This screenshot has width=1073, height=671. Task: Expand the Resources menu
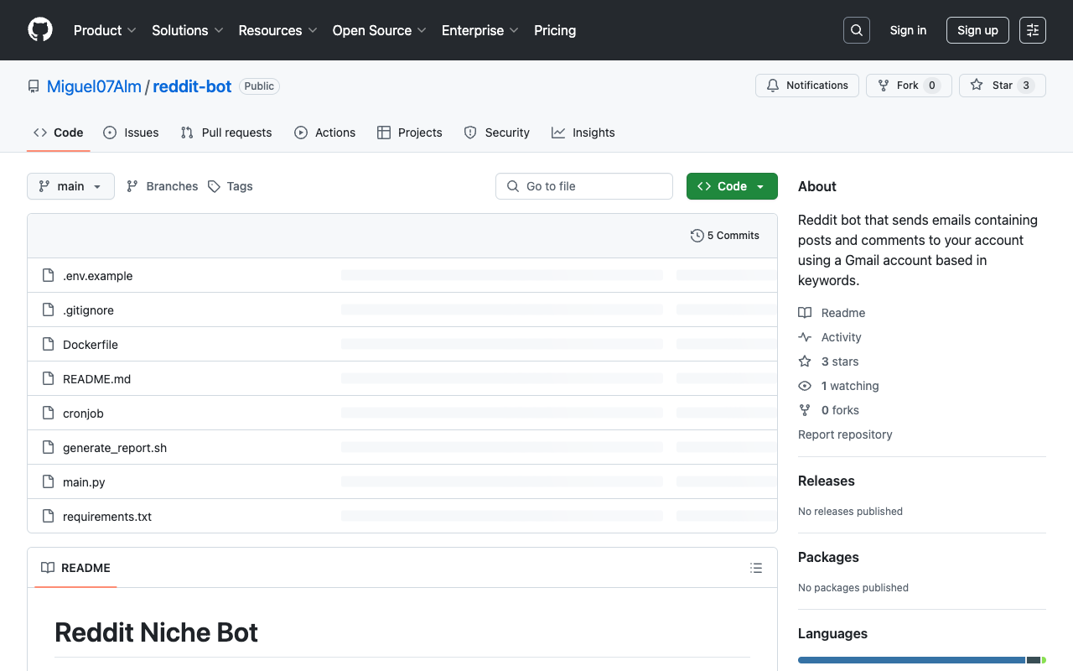tap(278, 30)
